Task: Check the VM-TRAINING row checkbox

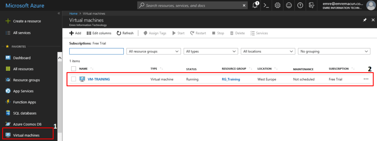Action: point(74,79)
